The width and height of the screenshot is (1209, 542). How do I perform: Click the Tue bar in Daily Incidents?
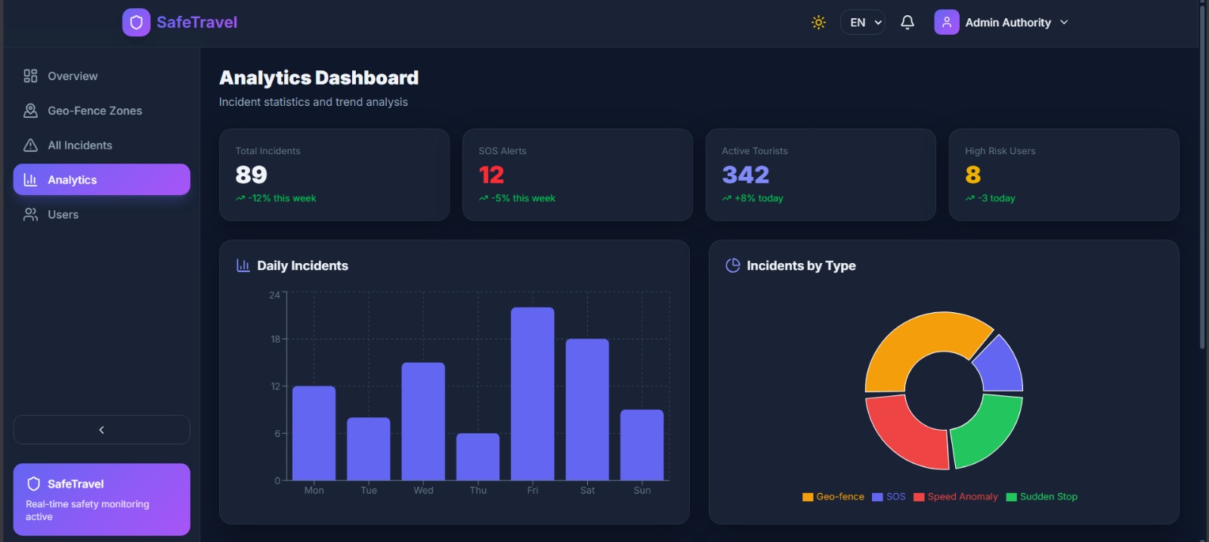[x=369, y=449]
